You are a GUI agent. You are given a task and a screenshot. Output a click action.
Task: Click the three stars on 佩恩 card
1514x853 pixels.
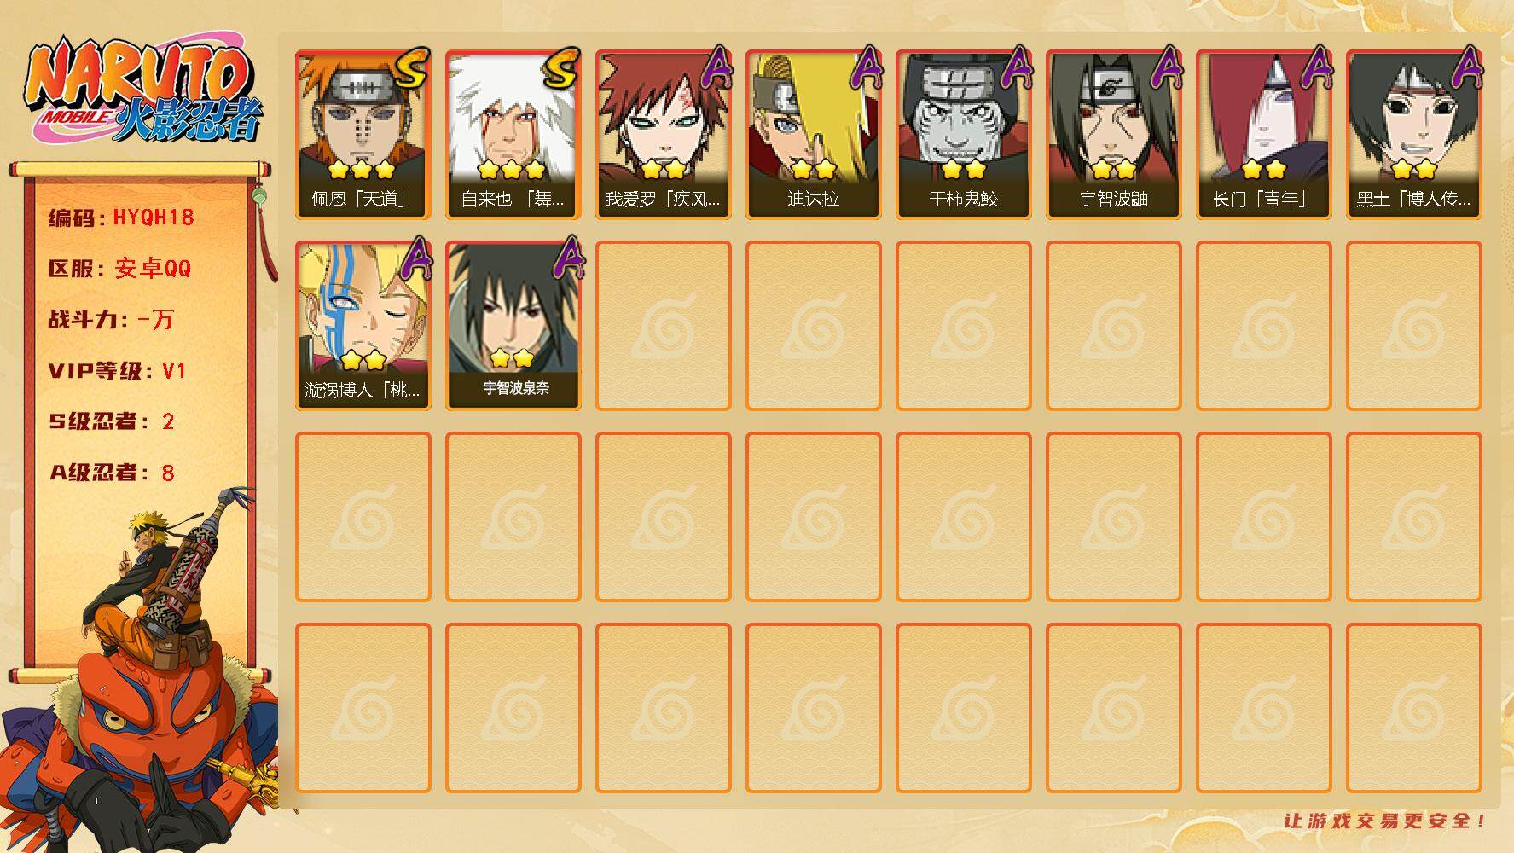362,169
